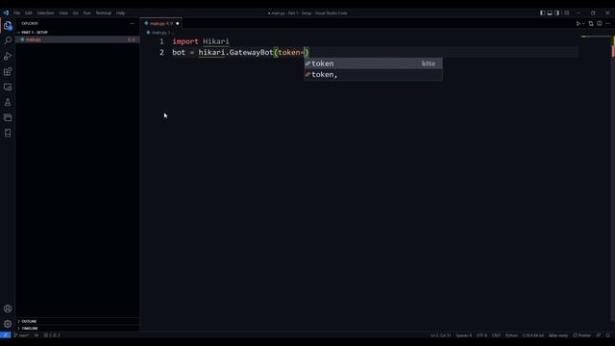Image resolution: width=615 pixels, height=346 pixels.
Task: Click line number 2 in the gutter
Action: (x=161, y=52)
